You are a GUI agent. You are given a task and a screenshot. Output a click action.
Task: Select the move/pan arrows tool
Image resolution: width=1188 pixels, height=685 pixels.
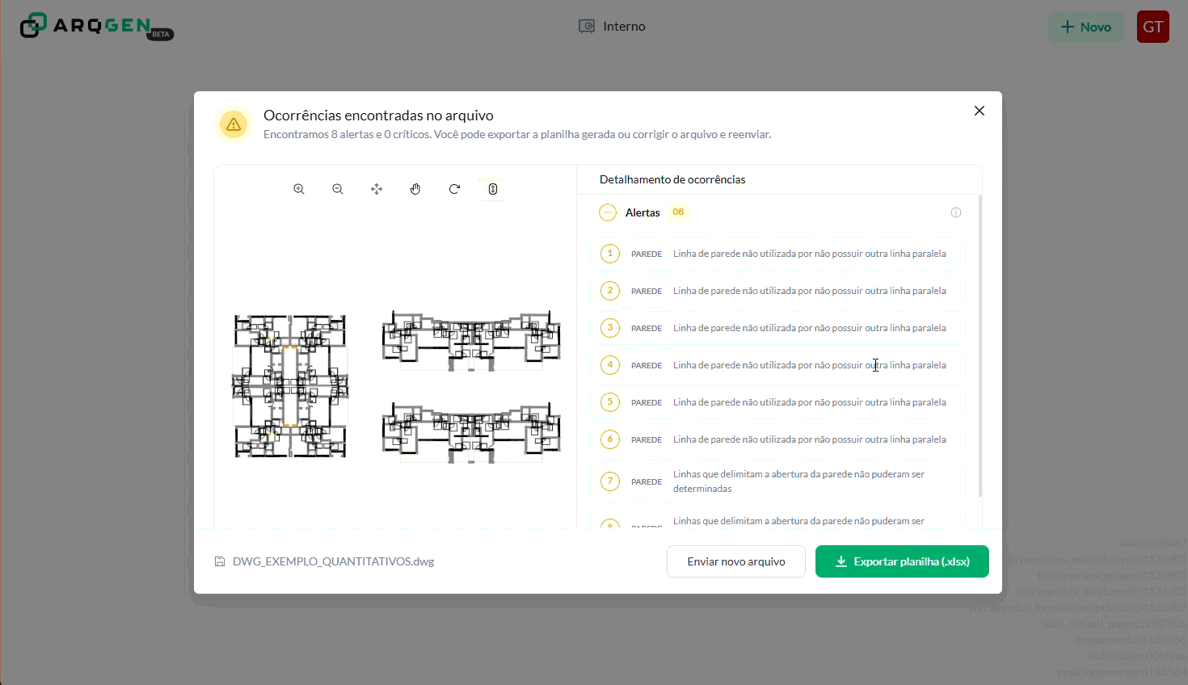[377, 189]
